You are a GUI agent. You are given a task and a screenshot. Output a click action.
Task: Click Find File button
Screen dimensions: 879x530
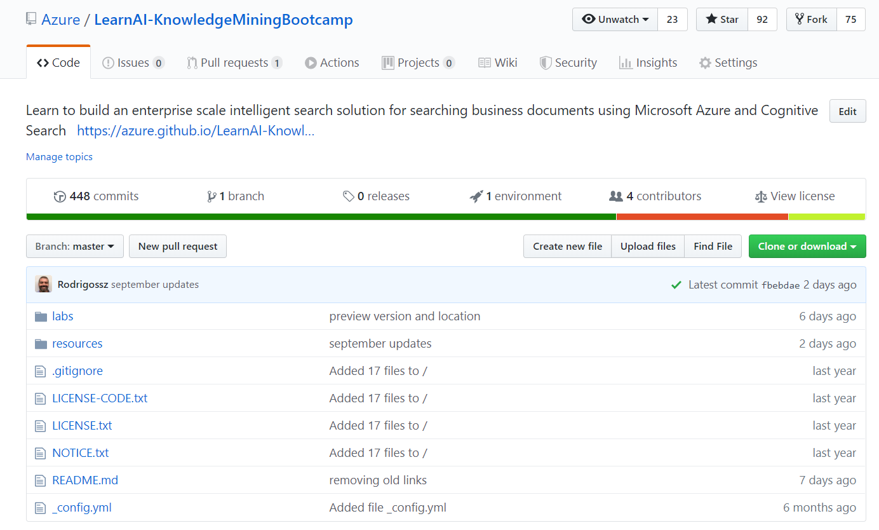tap(713, 247)
